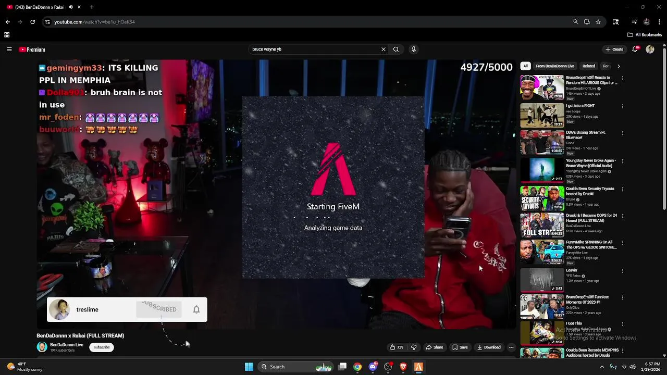Open Google Chrome from the taskbar
The width and height of the screenshot is (667, 375).
357,367
